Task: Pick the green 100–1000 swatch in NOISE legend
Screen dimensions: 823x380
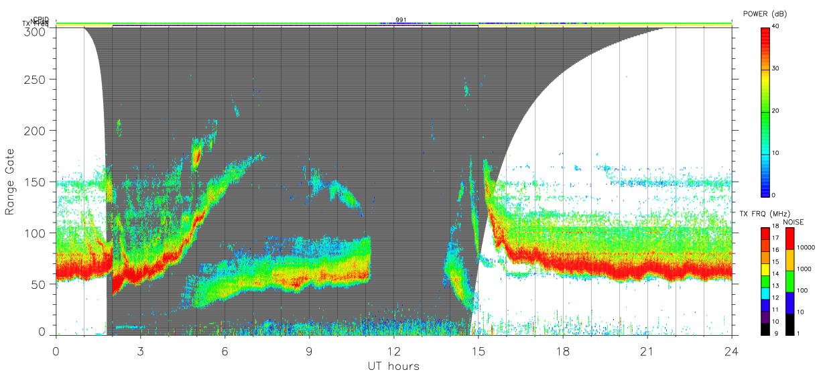Action: pos(789,281)
